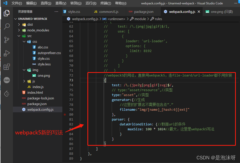Click the Run and Debug icon
The width and height of the screenshot is (240, 163).
point(7,53)
